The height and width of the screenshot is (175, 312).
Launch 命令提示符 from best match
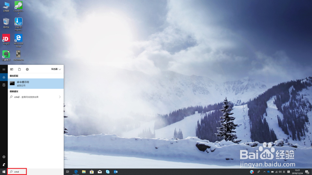(x=36, y=83)
